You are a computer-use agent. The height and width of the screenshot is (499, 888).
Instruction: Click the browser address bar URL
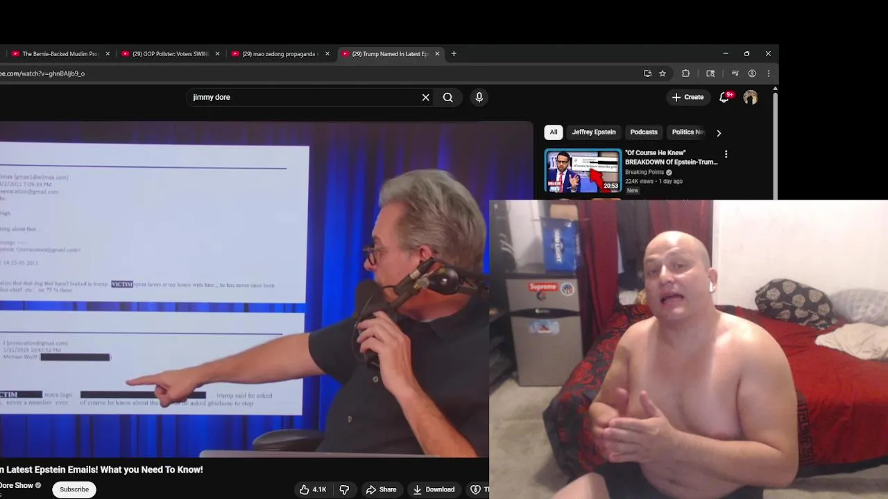[x=42, y=73]
